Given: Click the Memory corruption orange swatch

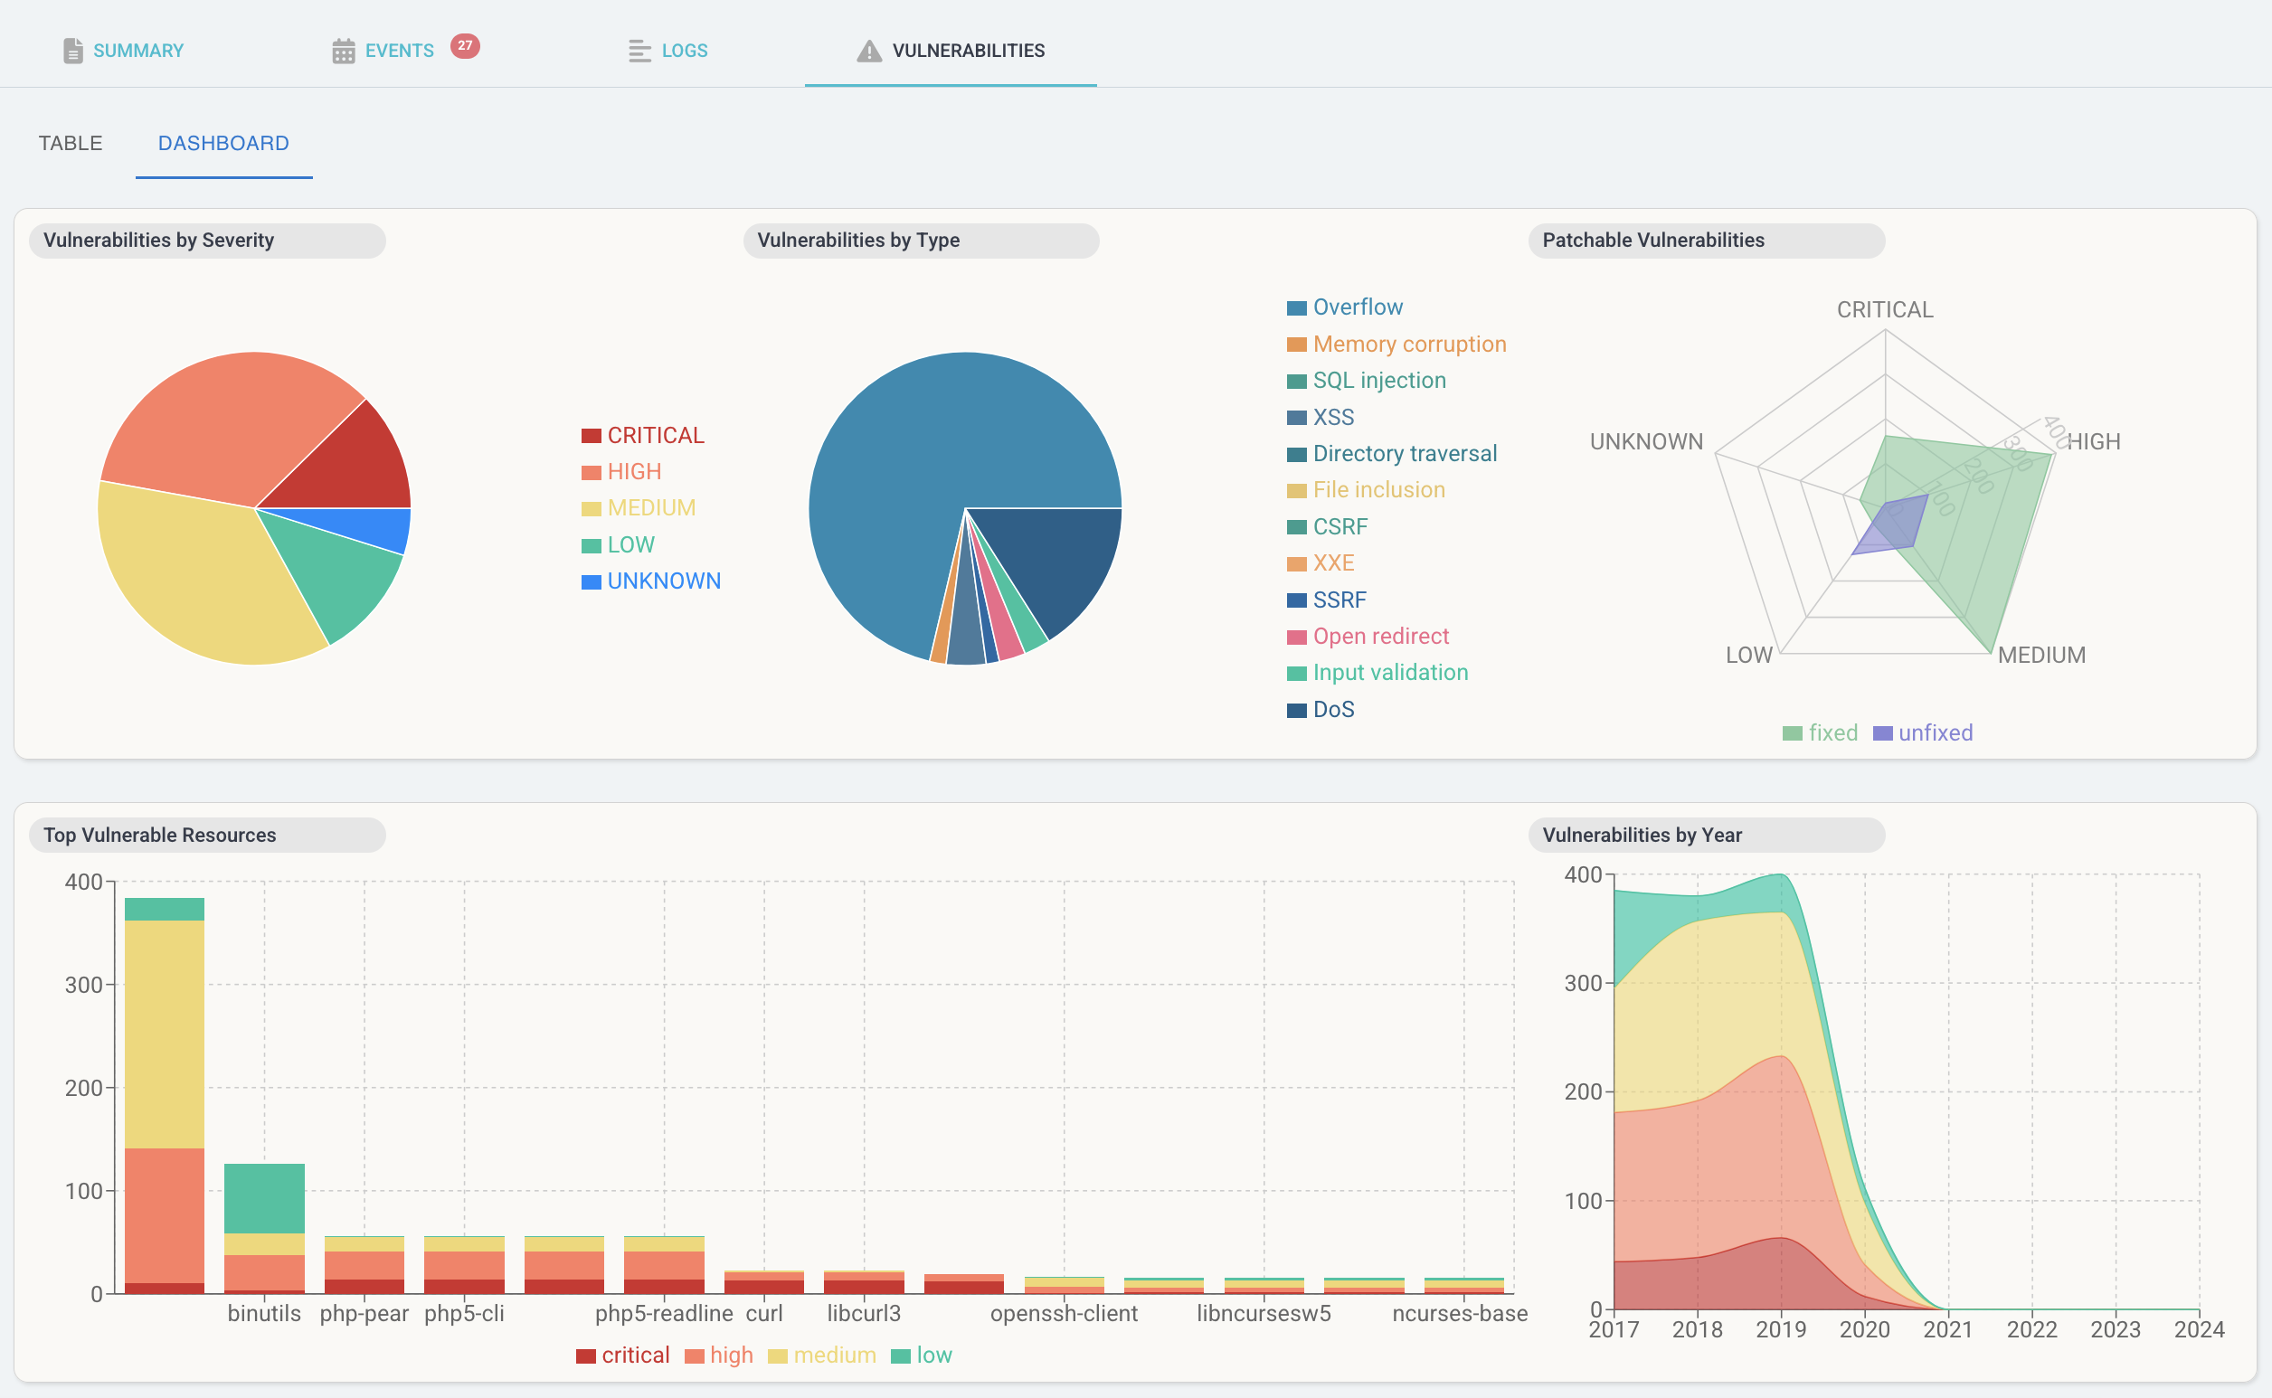Looking at the screenshot, I should pos(1296,345).
